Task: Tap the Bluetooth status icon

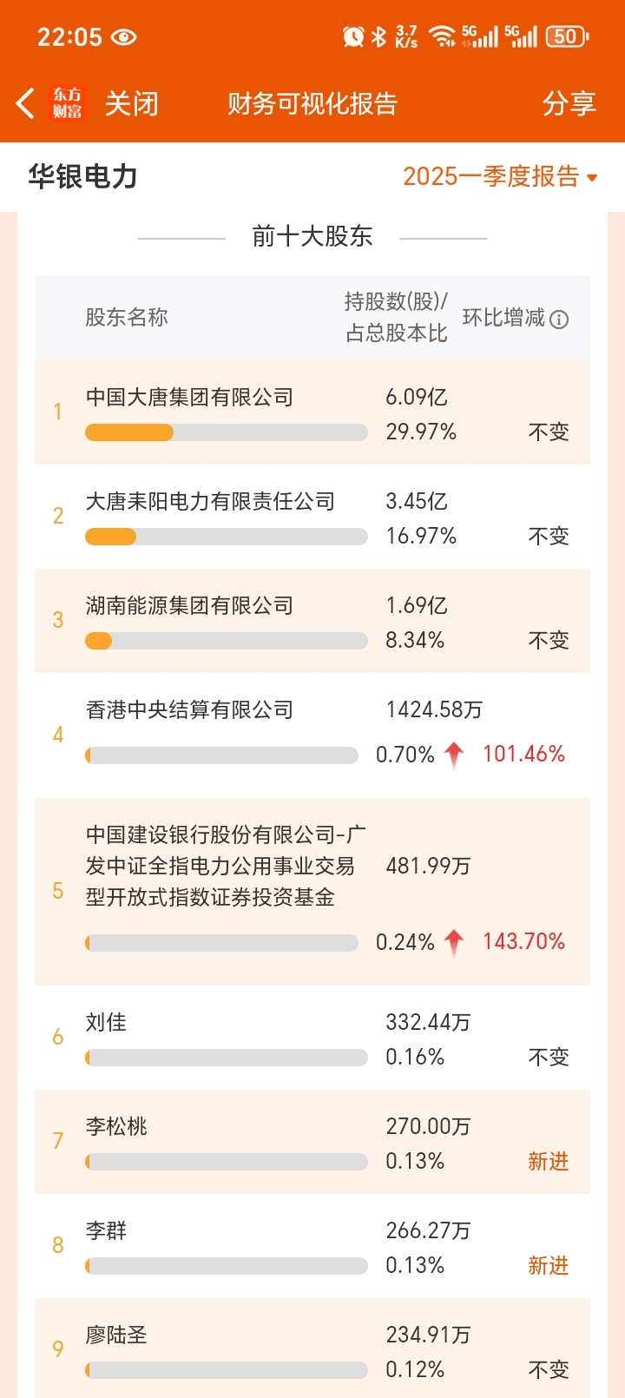Action: pyautogui.click(x=378, y=36)
